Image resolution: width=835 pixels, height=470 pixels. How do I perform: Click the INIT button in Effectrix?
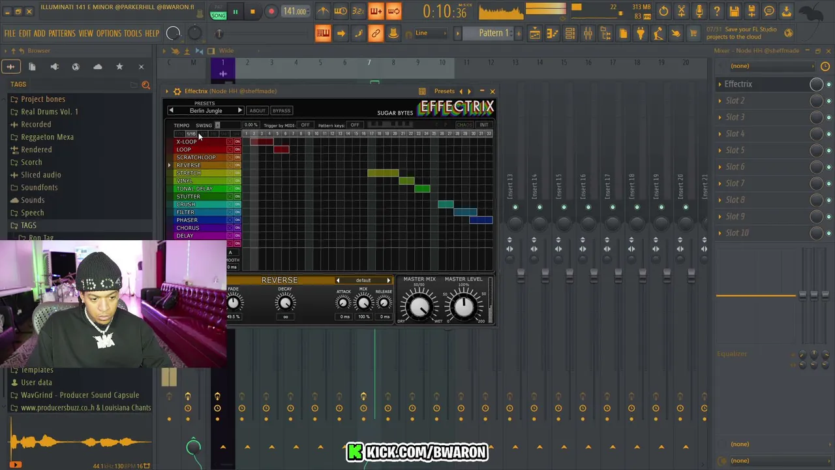pyautogui.click(x=484, y=125)
